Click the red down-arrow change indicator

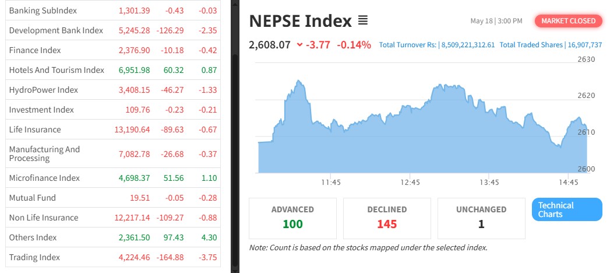pyautogui.click(x=299, y=44)
